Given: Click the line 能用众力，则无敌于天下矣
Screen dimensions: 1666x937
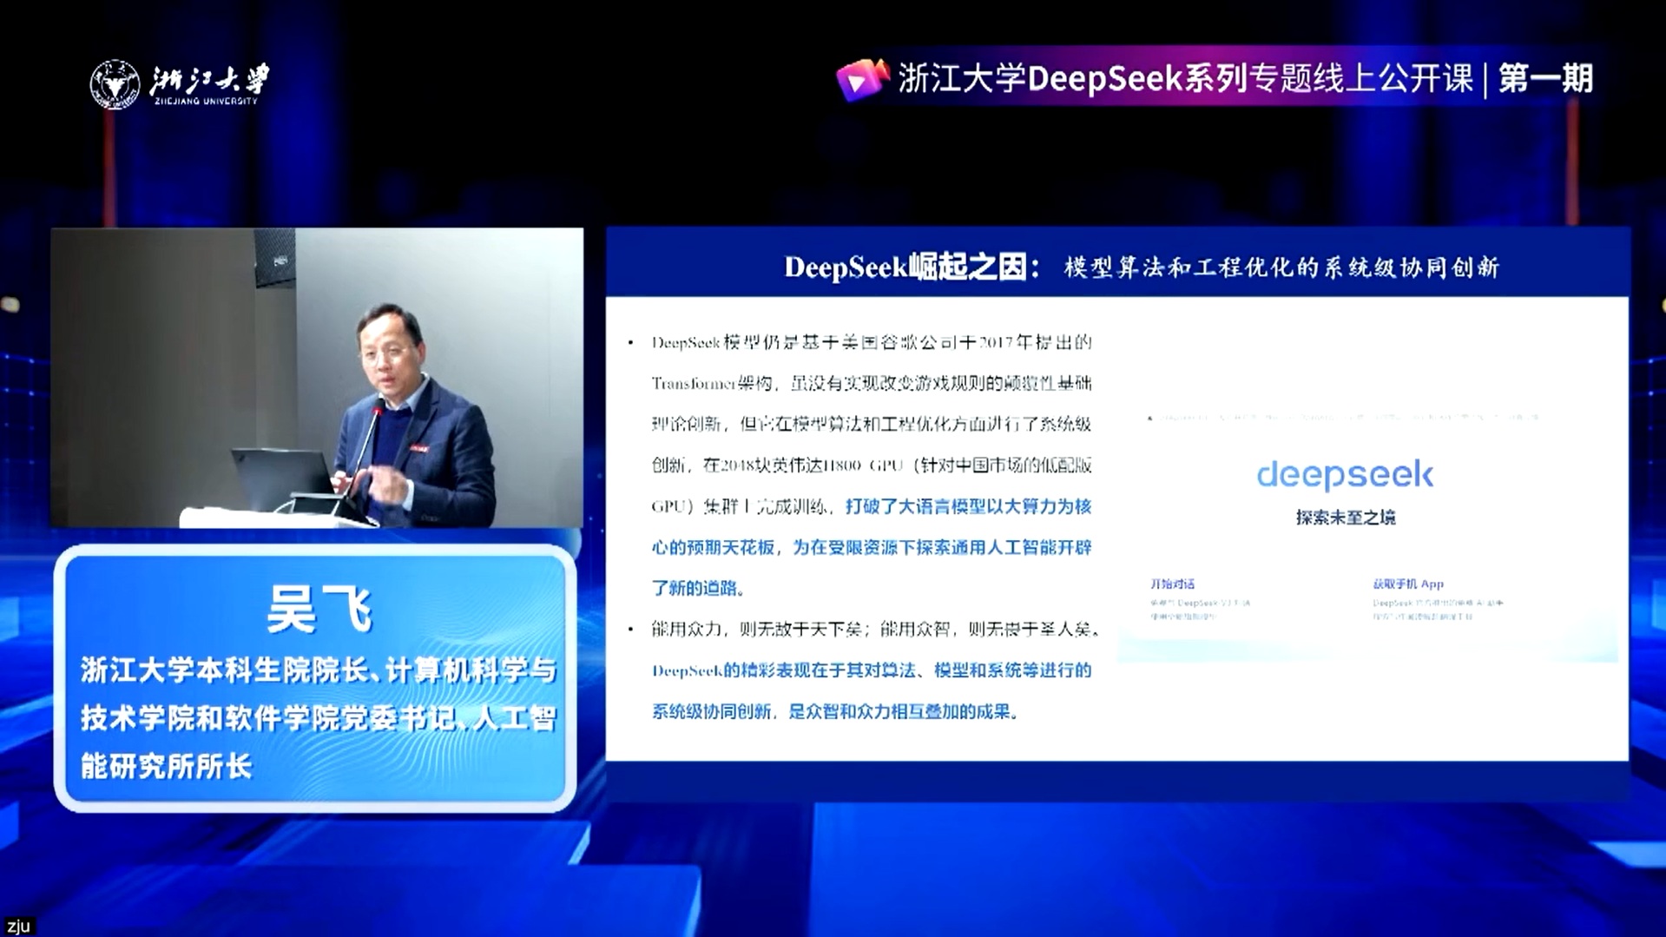Looking at the screenshot, I should (757, 629).
